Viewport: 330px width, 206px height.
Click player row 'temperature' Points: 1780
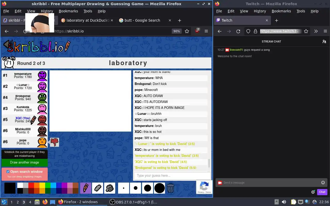24,75
